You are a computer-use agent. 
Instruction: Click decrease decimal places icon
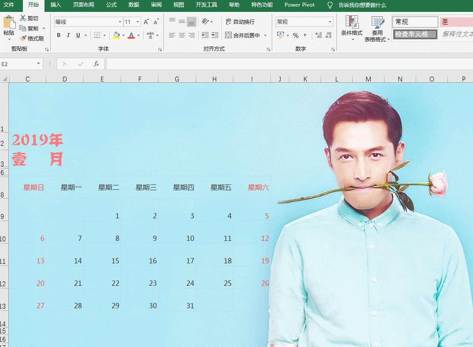[329, 35]
